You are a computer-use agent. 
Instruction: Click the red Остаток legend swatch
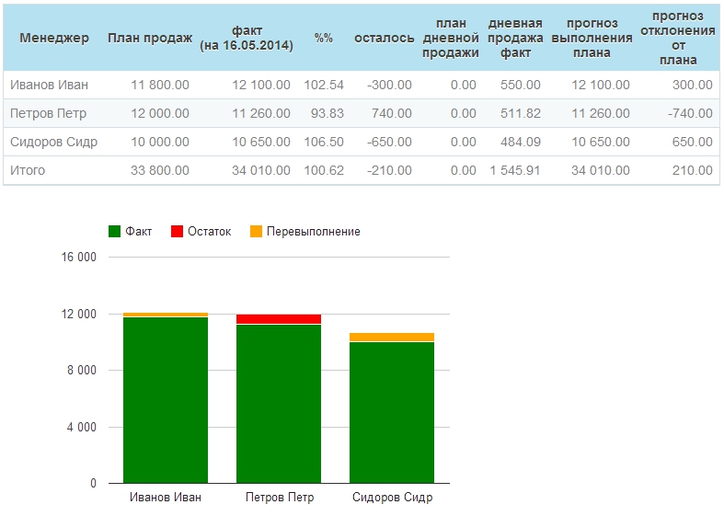point(178,232)
